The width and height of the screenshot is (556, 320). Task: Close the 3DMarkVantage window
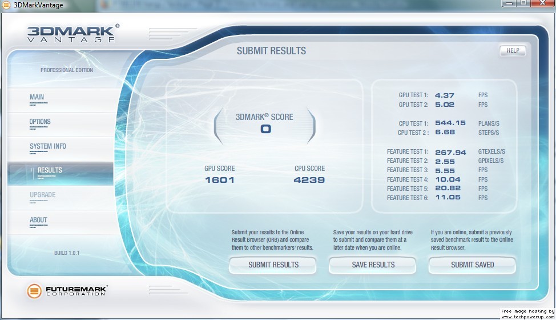click(x=542, y=3)
